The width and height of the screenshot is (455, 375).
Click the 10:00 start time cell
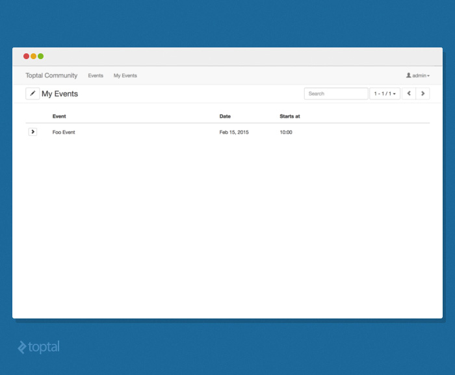[286, 132]
